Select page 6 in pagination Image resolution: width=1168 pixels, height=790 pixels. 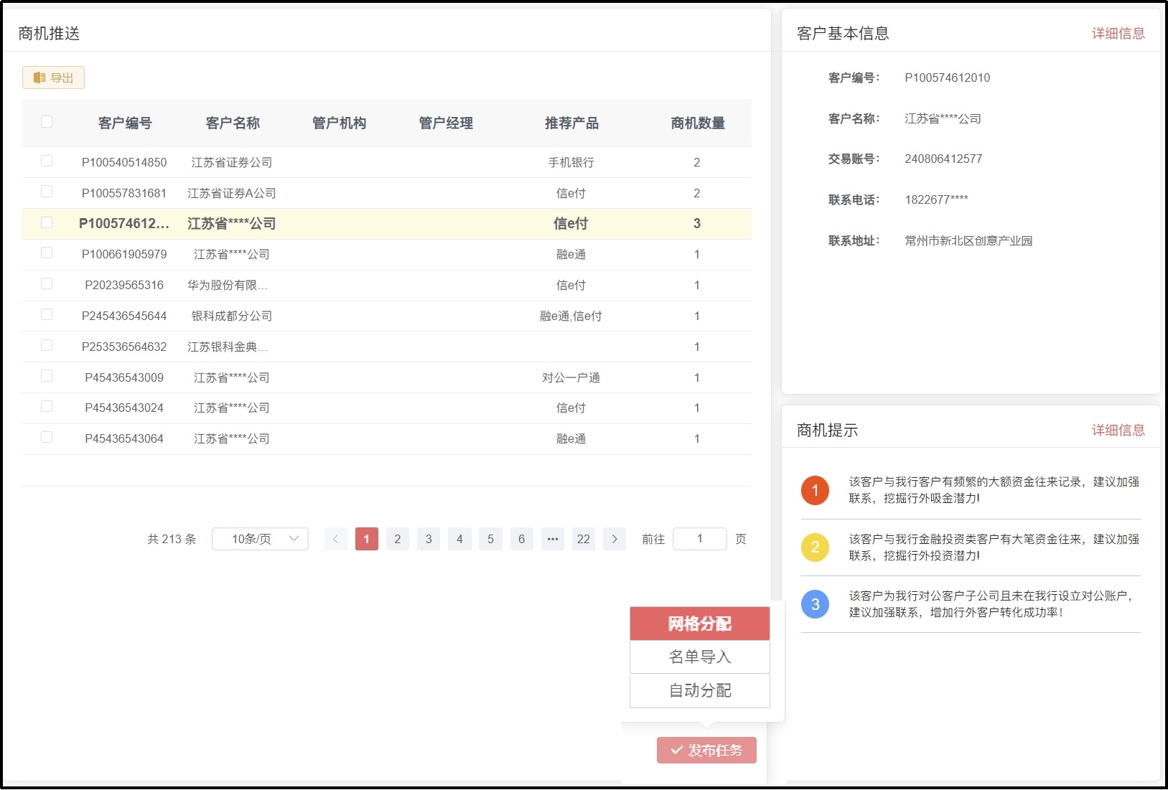coord(521,539)
